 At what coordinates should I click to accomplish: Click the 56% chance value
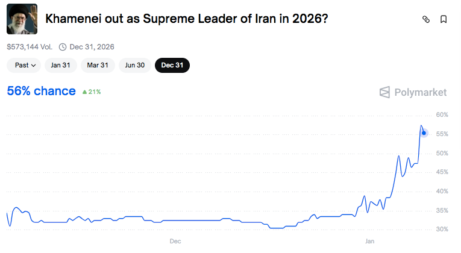pos(41,91)
